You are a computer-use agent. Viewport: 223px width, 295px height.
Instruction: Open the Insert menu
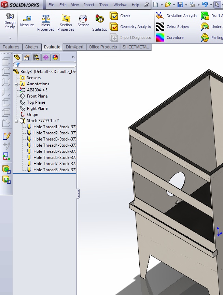point(89,5)
